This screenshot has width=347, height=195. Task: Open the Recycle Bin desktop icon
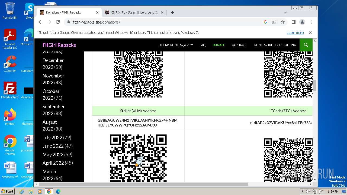point(10,11)
